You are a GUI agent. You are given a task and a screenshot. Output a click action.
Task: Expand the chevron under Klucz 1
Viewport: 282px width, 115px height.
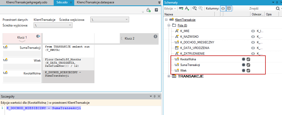tap(22, 41)
